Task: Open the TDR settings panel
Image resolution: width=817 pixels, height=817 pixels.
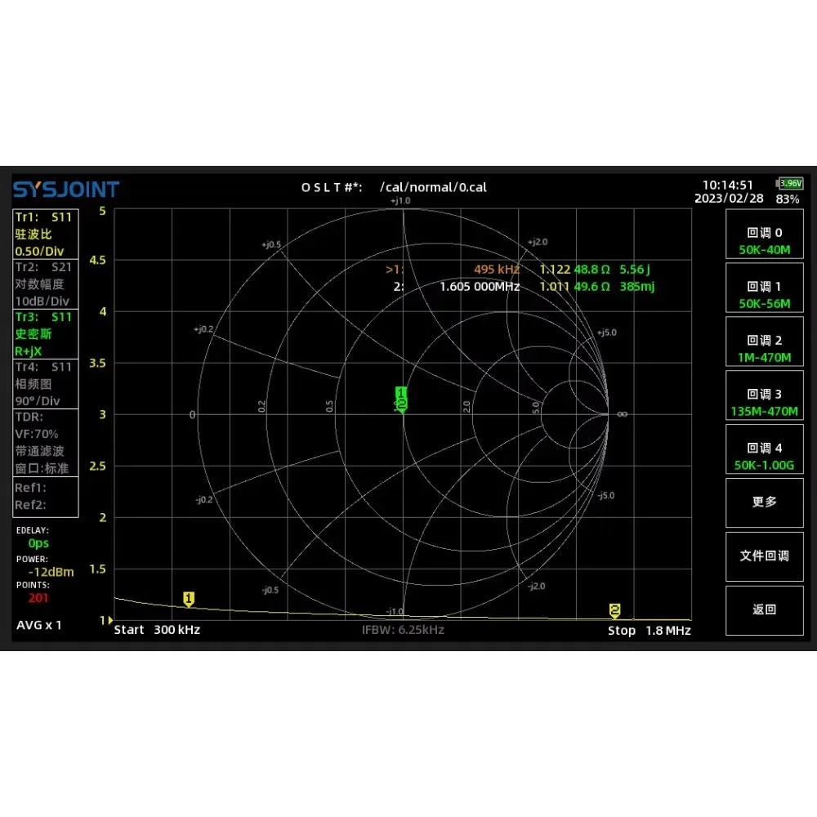Action: click(x=45, y=443)
